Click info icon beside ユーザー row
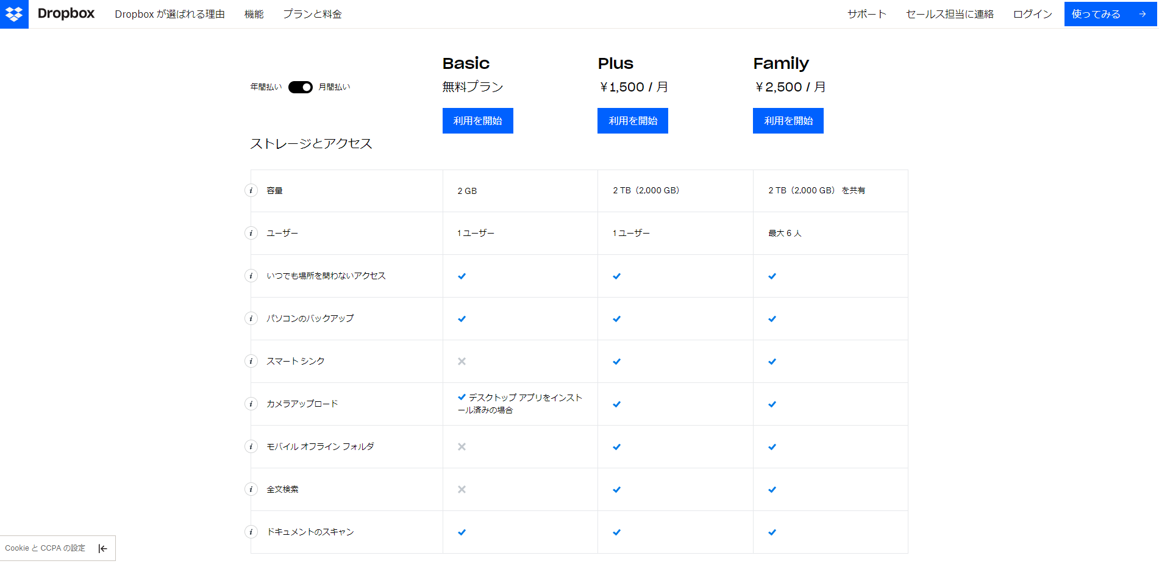Screen dimensions: 1159x572 (x=251, y=233)
